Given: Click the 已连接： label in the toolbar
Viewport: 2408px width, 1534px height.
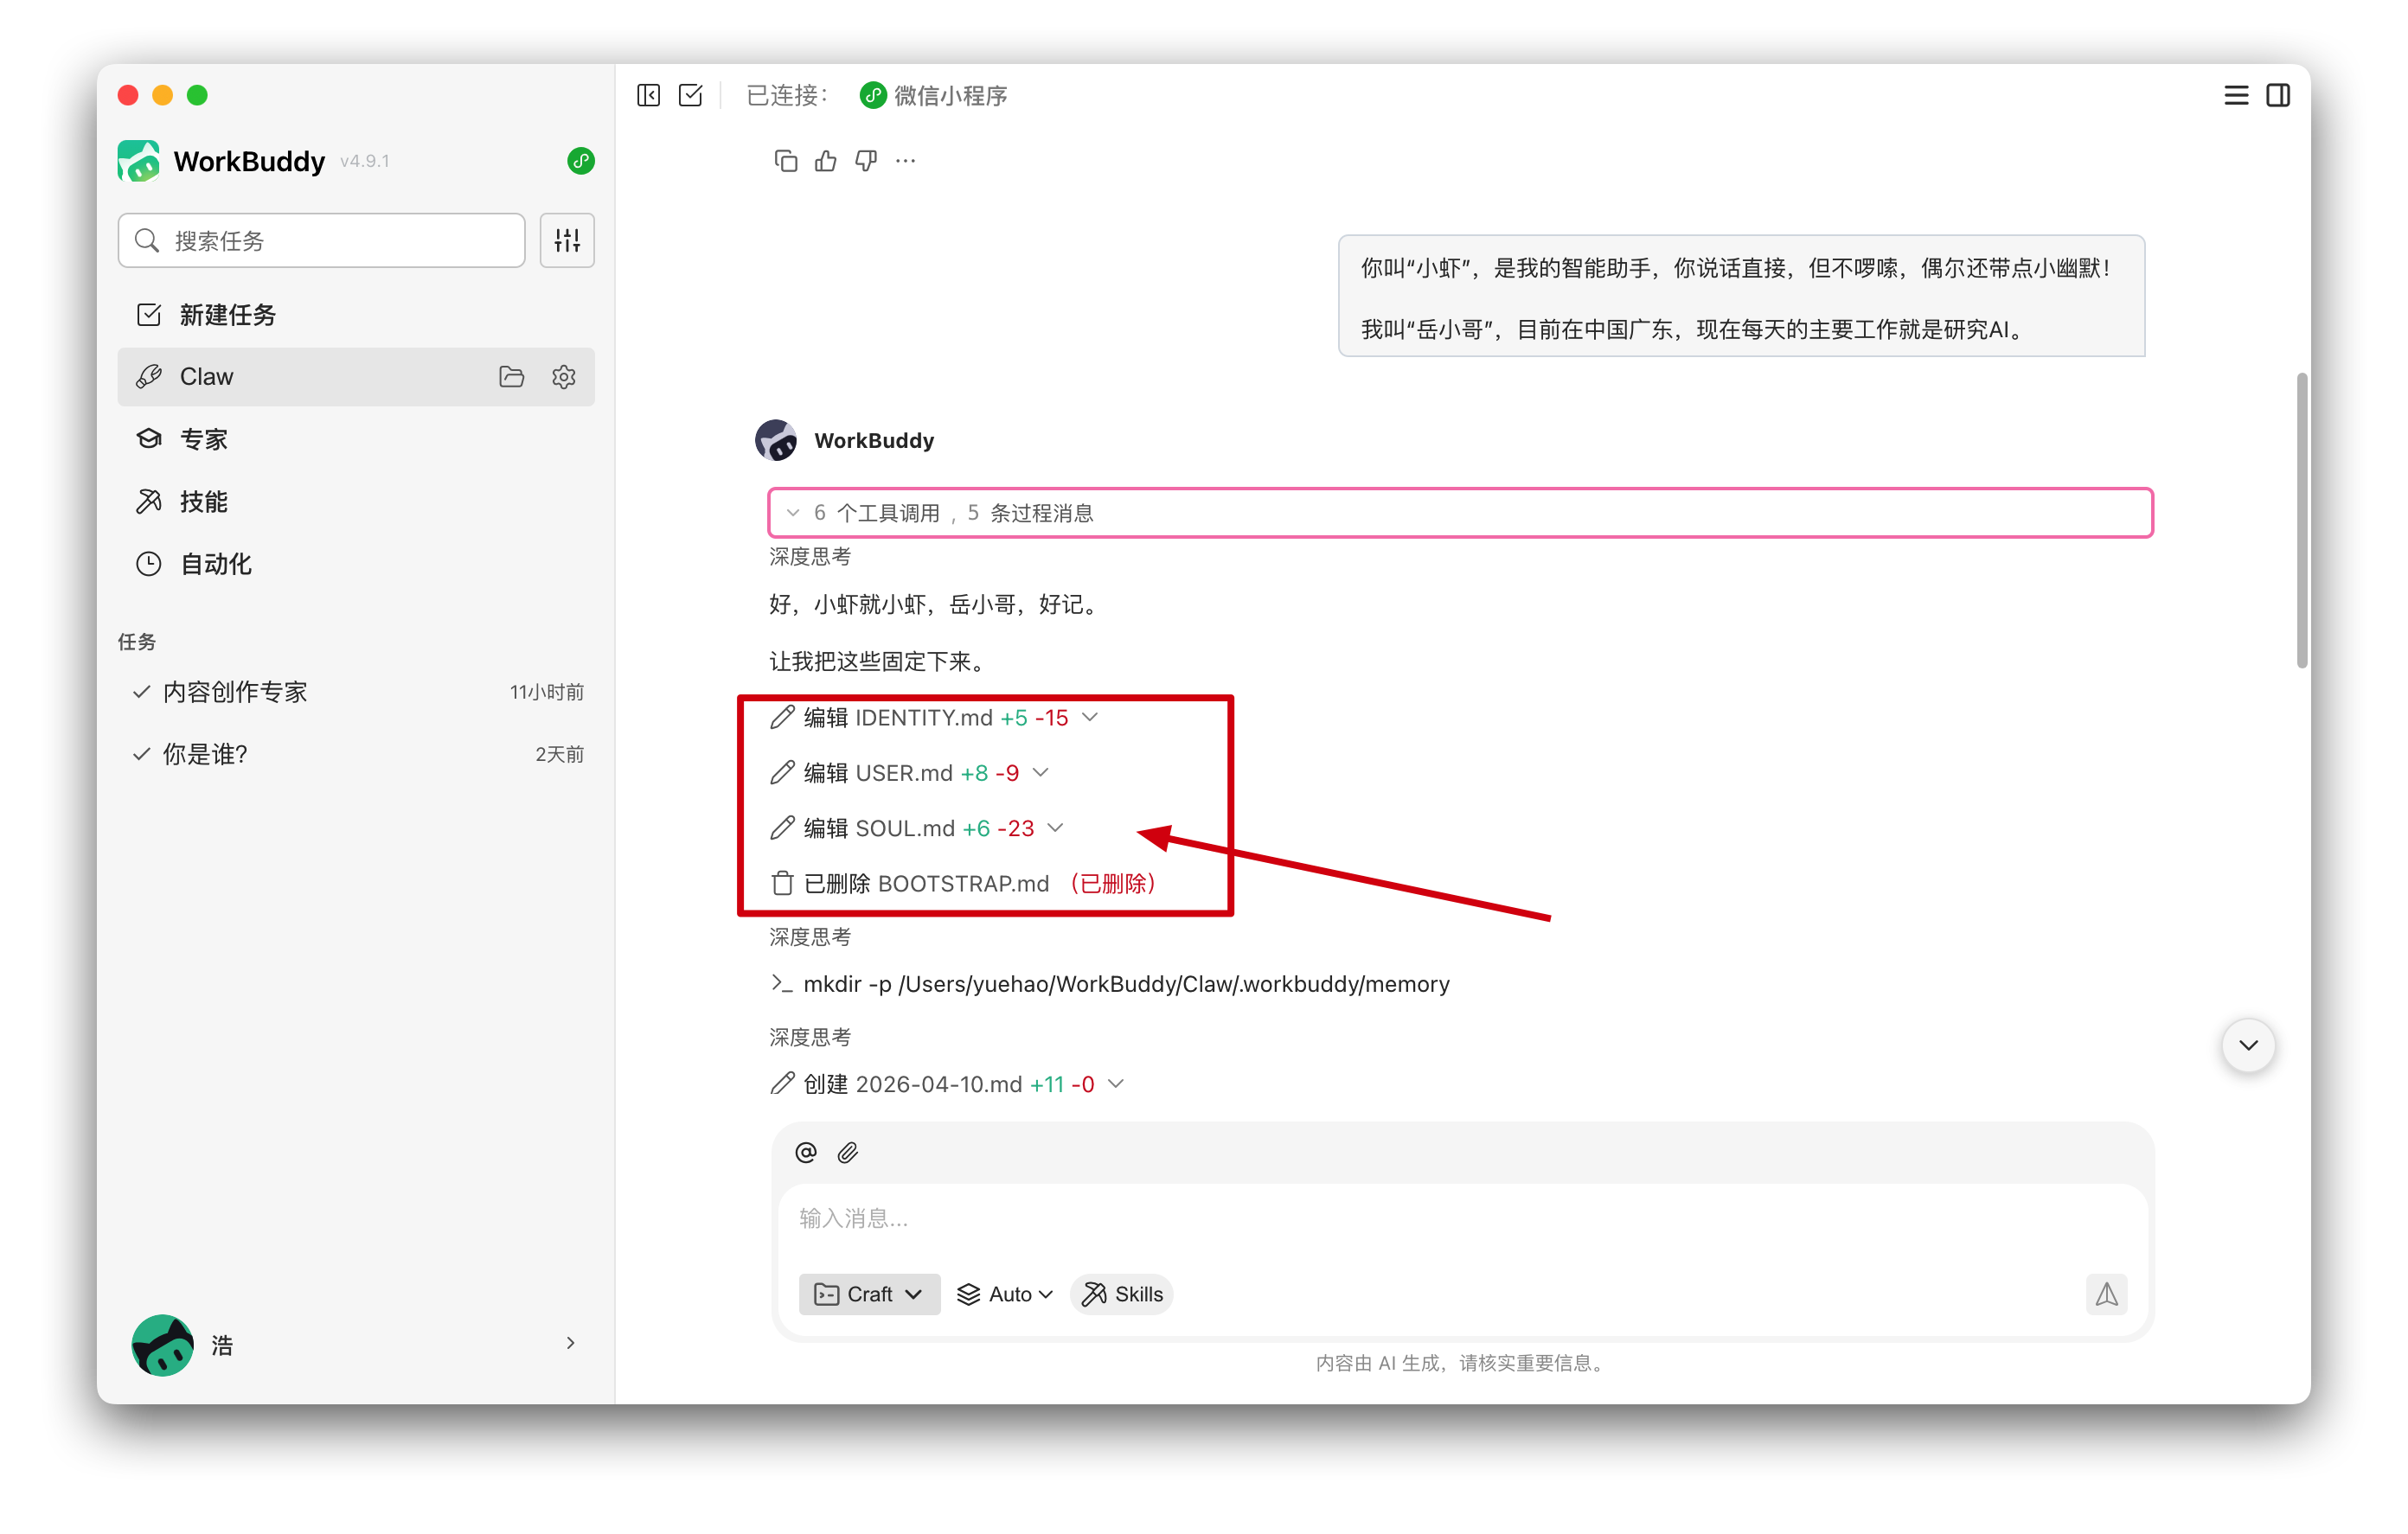Looking at the screenshot, I should point(788,96).
